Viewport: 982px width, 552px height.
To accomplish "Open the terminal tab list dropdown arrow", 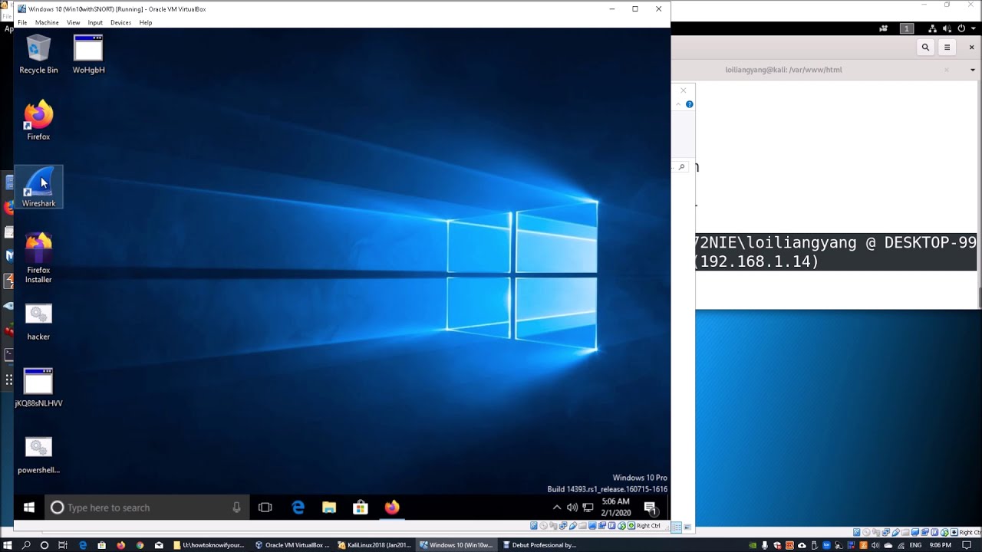I will point(973,70).
